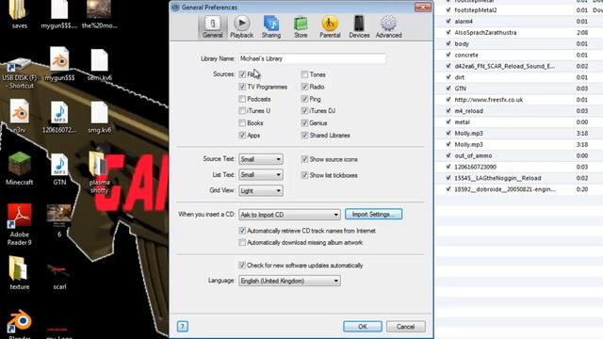This screenshot has height=339, width=603.
Task: Toggle Show list tickboxes checkbox
Action: (x=304, y=175)
